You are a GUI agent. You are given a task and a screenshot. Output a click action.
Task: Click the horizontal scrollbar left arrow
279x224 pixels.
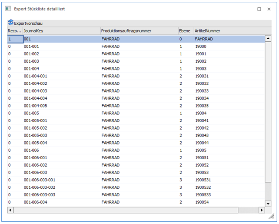pyautogui.click(x=10, y=210)
